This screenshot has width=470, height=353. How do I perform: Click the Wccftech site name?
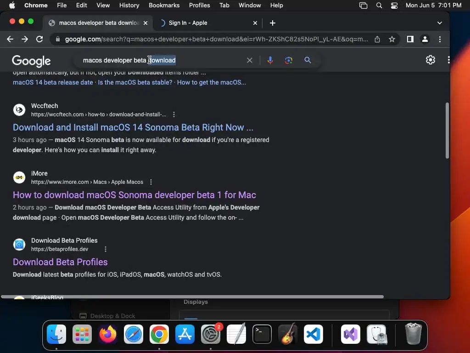[45, 106]
